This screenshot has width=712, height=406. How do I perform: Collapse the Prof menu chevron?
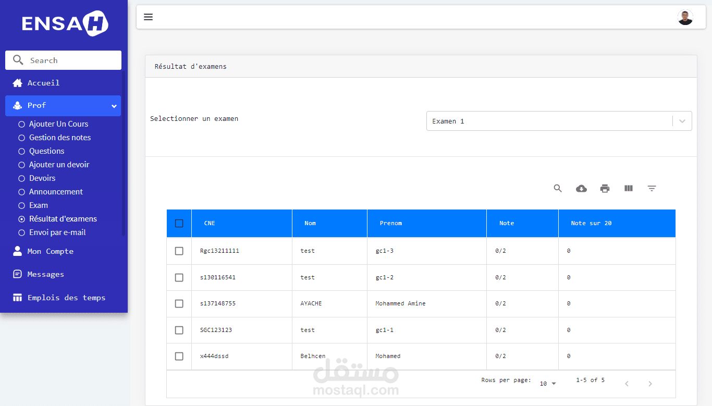tap(114, 106)
